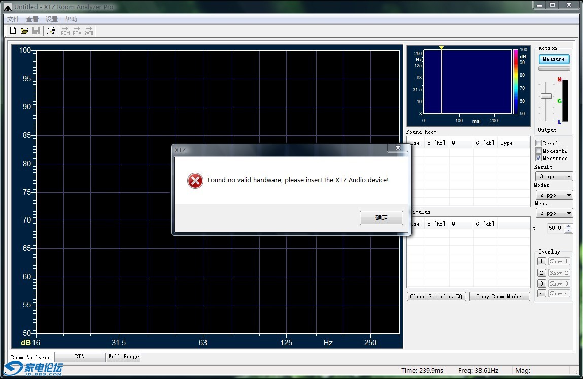
Task: Close the XTZ error dialog with X
Action: [x=397, y=148]
